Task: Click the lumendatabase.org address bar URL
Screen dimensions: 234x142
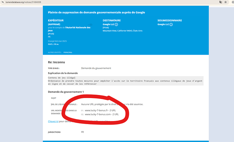Action: [23, 2]
